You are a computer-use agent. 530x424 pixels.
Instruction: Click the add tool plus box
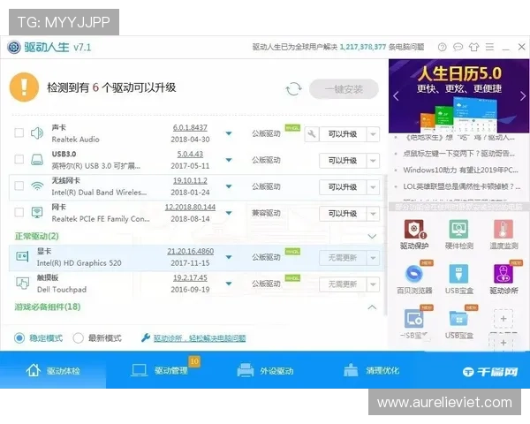pyautogui.click(x=503, y=319)
